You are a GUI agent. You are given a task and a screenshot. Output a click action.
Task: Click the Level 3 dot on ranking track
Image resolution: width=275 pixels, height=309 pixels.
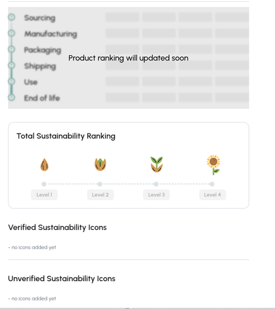(156, 184)
